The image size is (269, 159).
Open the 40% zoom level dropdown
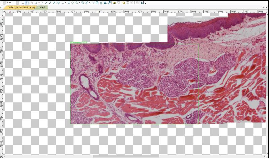pos(18,2)
